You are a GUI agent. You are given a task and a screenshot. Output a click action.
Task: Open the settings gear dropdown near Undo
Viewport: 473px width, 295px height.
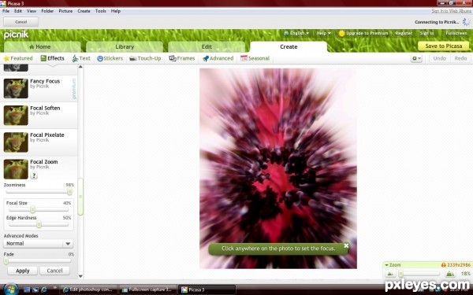[x=416, y=58]
